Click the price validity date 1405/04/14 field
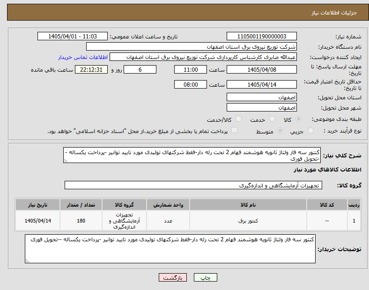Viewport: 369px width, 290px height. tap(261, 84)
